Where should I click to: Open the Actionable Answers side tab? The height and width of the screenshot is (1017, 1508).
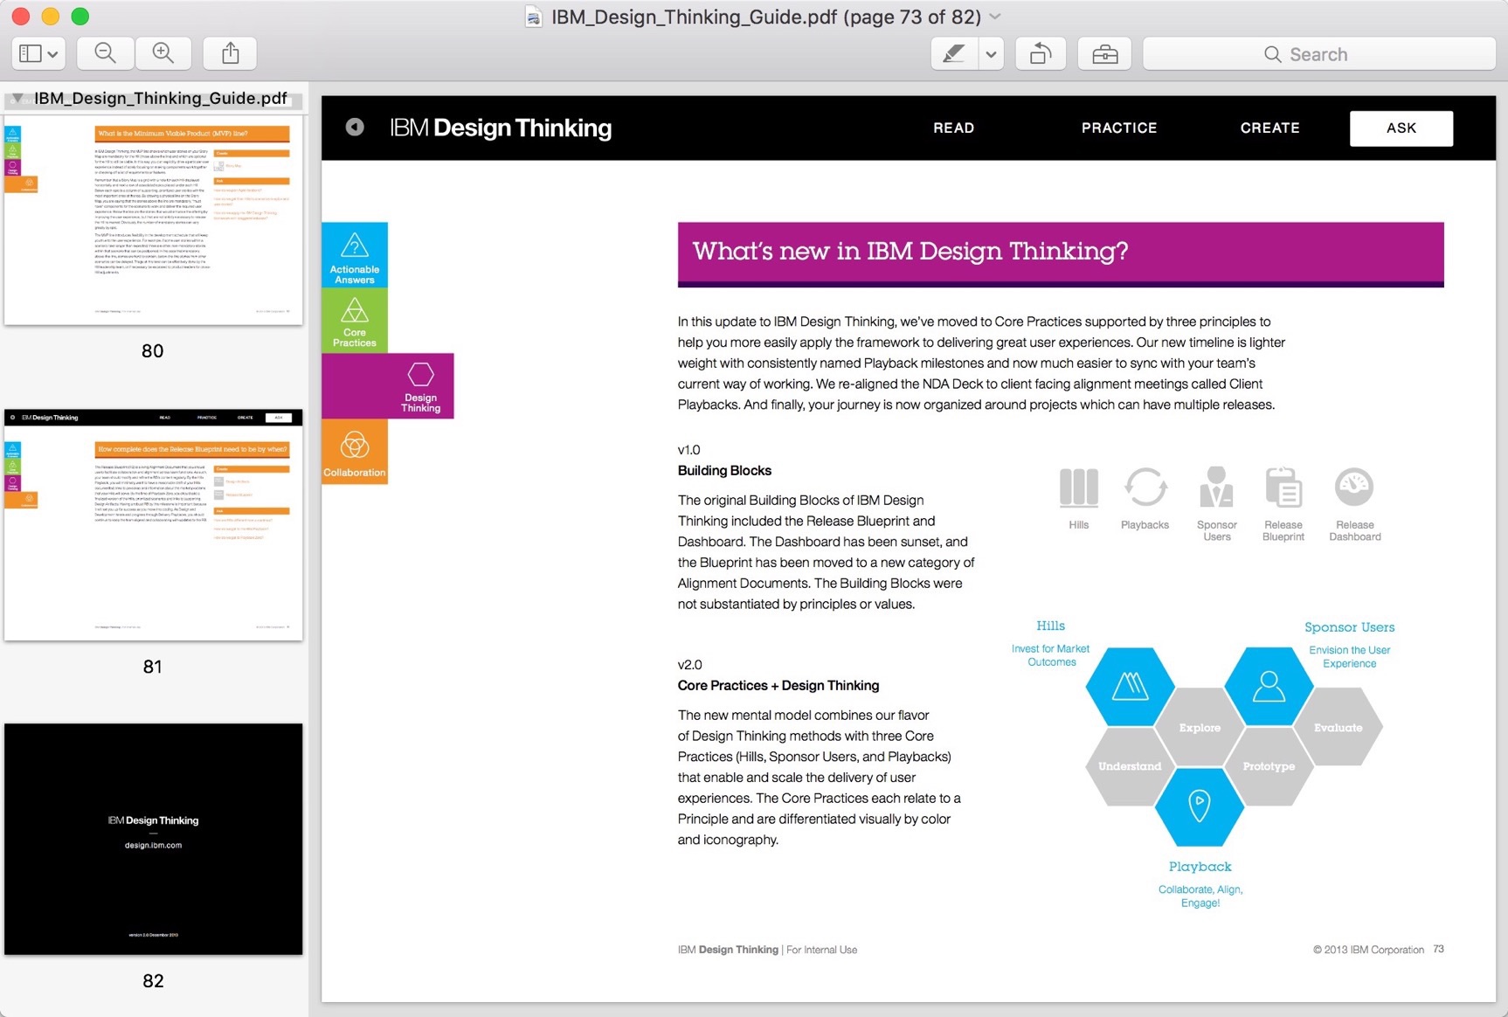click(355, 255)
